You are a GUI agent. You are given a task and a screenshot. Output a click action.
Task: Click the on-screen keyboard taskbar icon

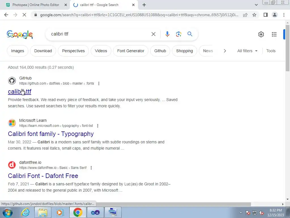[113, 212]
